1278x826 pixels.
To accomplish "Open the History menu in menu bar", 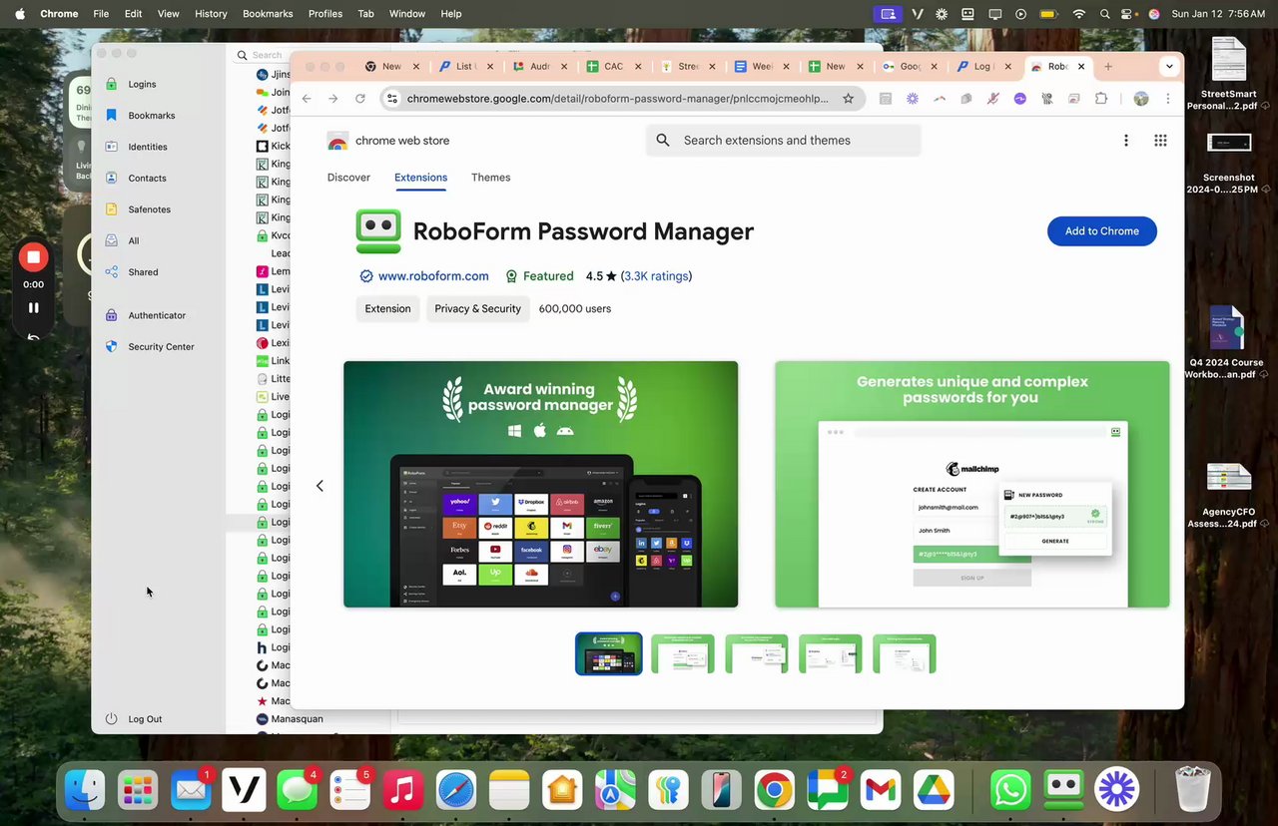I will point(211,14).
